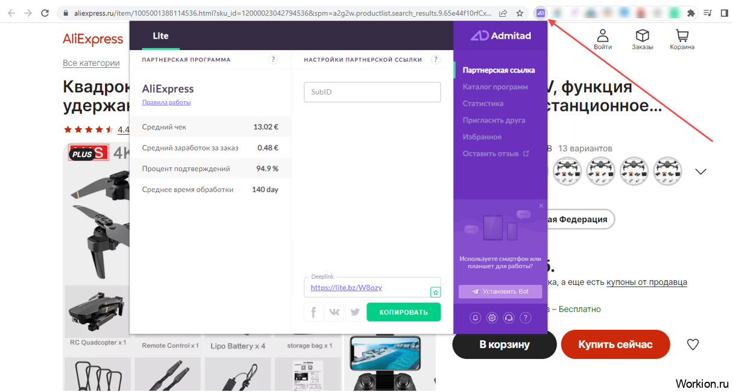This screenshot has height=392, width=733.
Task: Show help for Настройки партнерской ссылки
Action: tap(436, 60)
